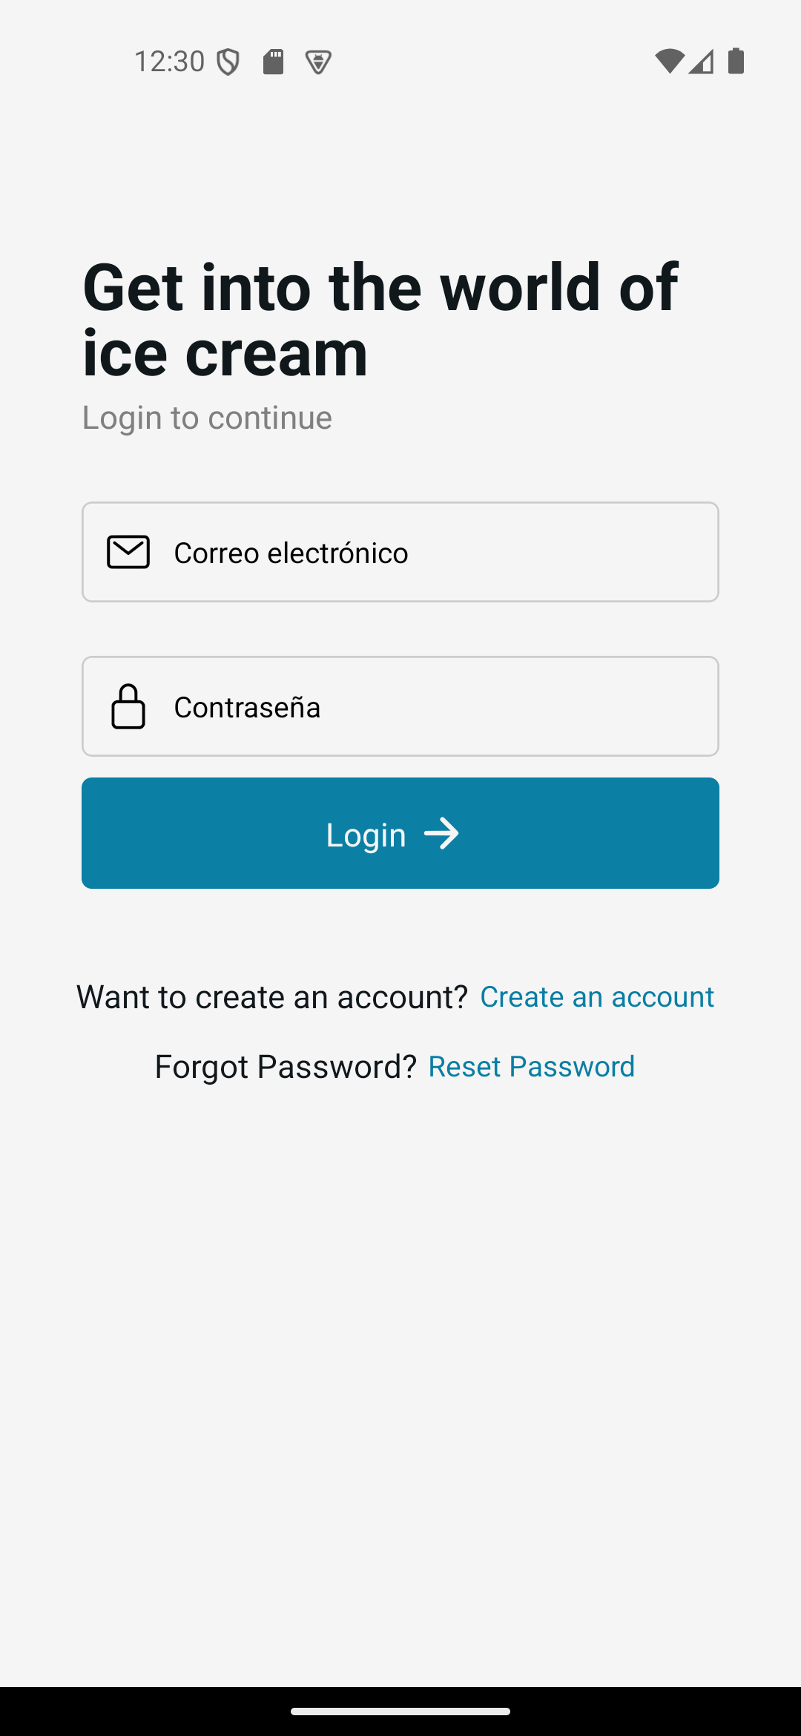Tap the 12:30 clock in status bar
Image resolution: width=801 pixels, height=1736 pixels.
169,62
